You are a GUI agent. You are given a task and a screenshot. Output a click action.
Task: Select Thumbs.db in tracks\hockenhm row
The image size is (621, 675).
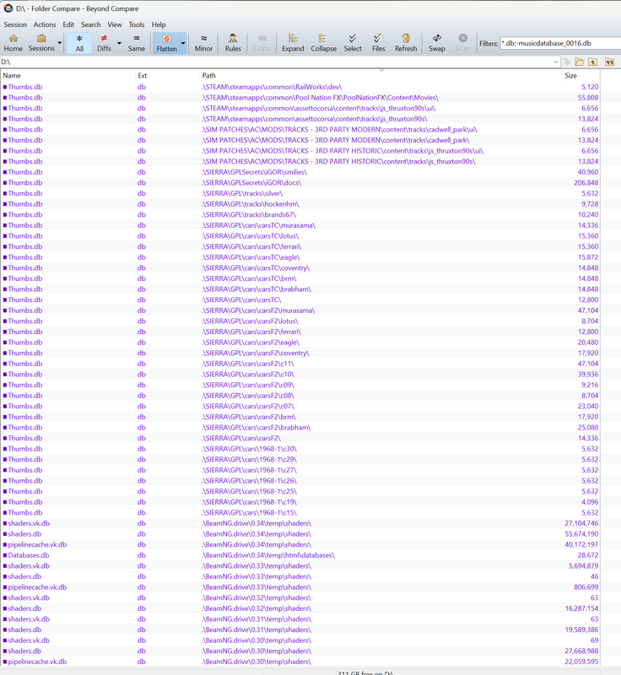click(25, 204)
